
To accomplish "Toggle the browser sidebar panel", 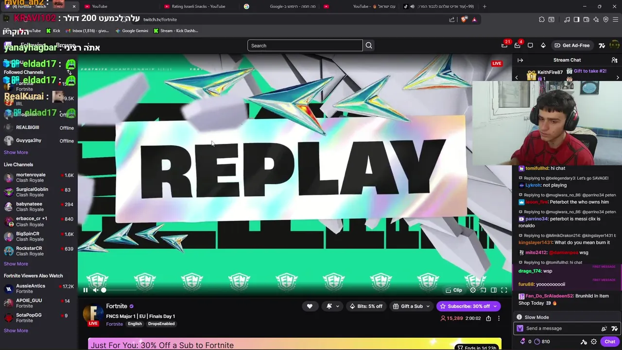I will [576, 19].
